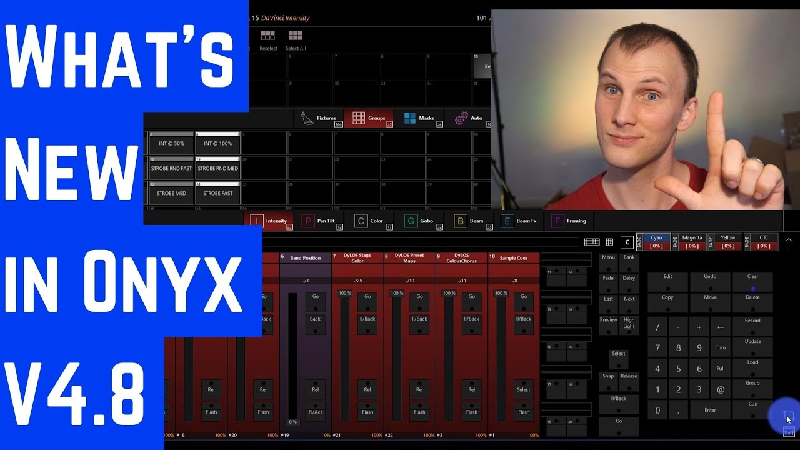
Task: Open the Fixtures spotlight icon tab
Action: pyautogui.click(x=319, y=117)
